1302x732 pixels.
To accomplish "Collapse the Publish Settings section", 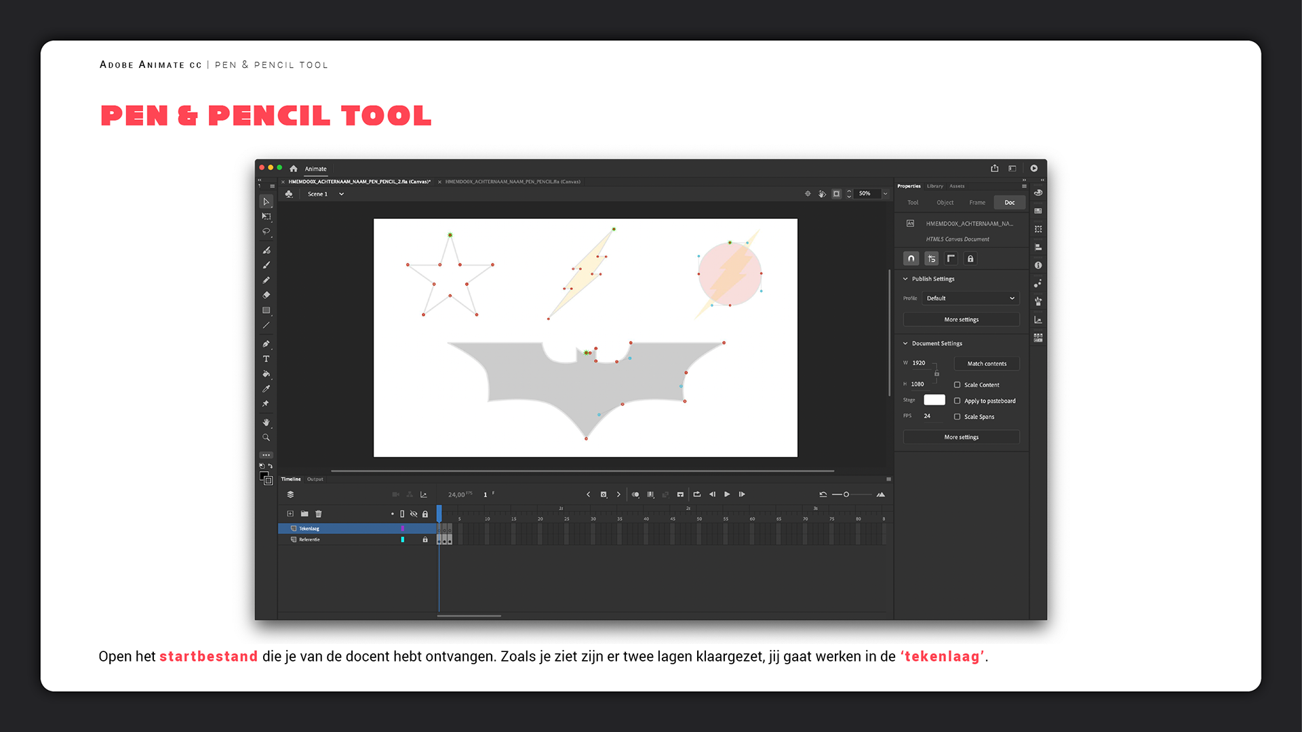I will (x=905, y=279).
